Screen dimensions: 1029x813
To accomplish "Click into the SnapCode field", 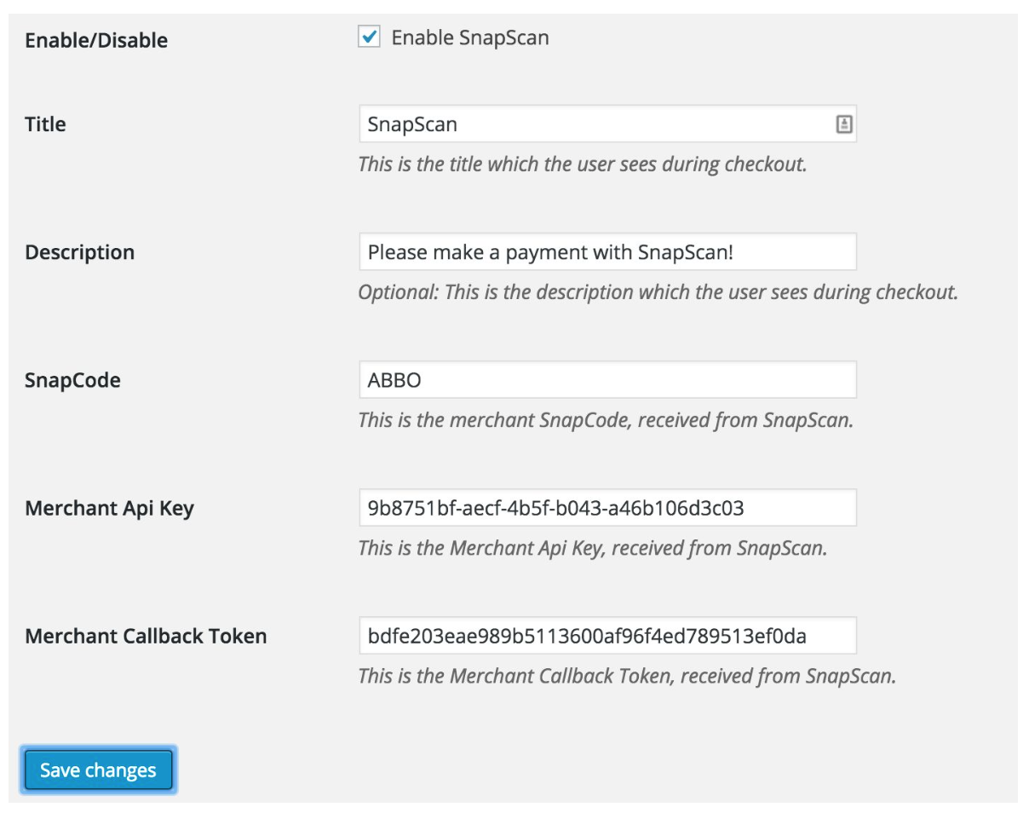I will 596,380.
